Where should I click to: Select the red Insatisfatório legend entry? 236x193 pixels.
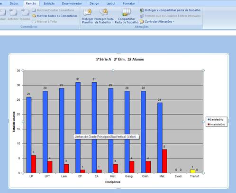(217, 124)
